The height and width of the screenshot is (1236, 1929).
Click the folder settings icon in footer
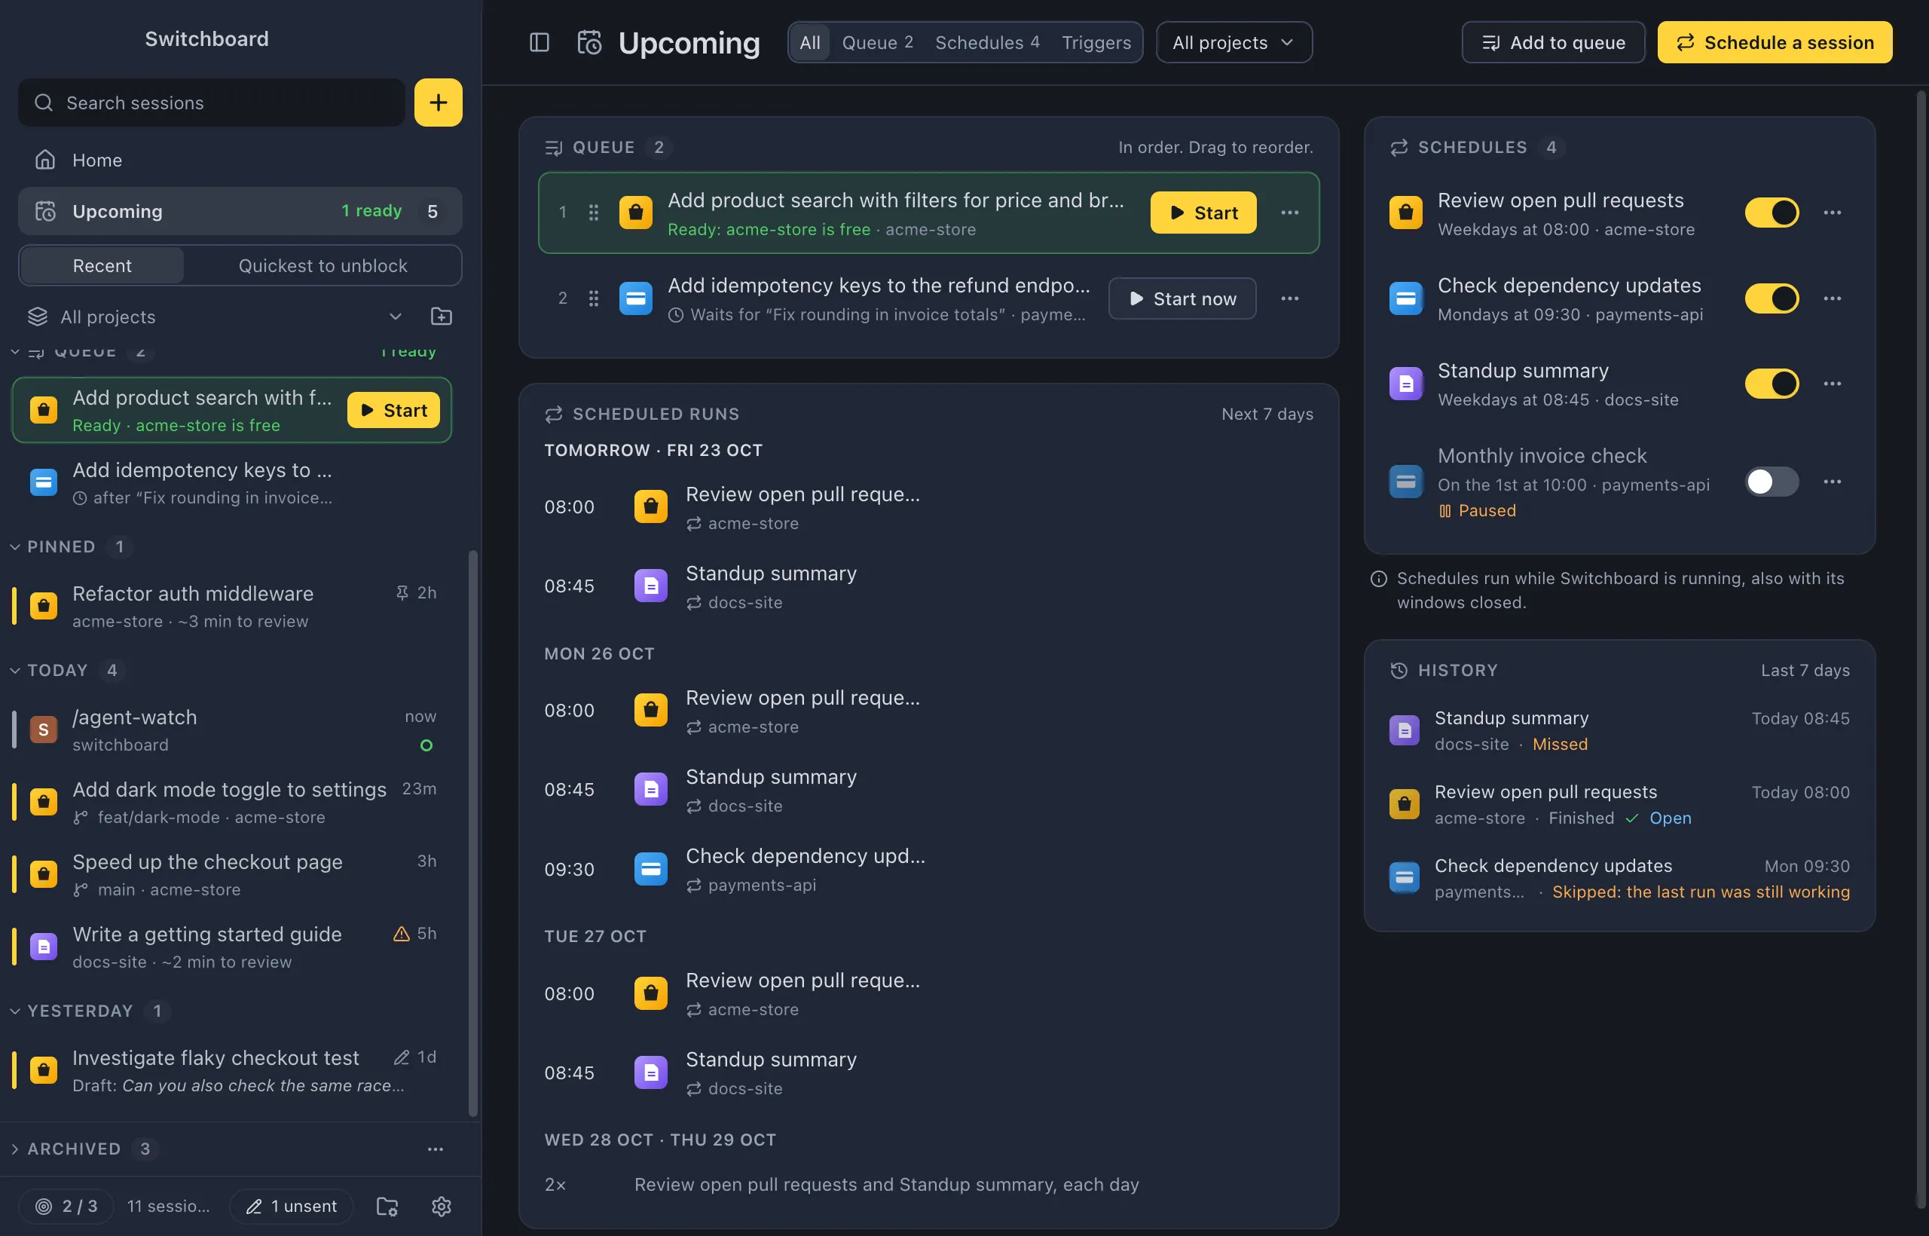(x=387, y=1207)
